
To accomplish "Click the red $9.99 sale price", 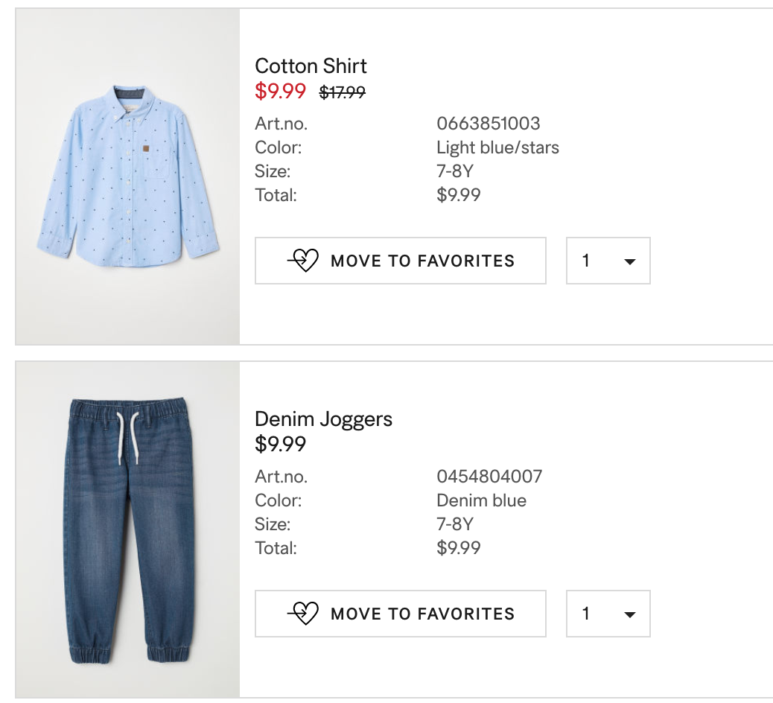I will click(280, 91).
